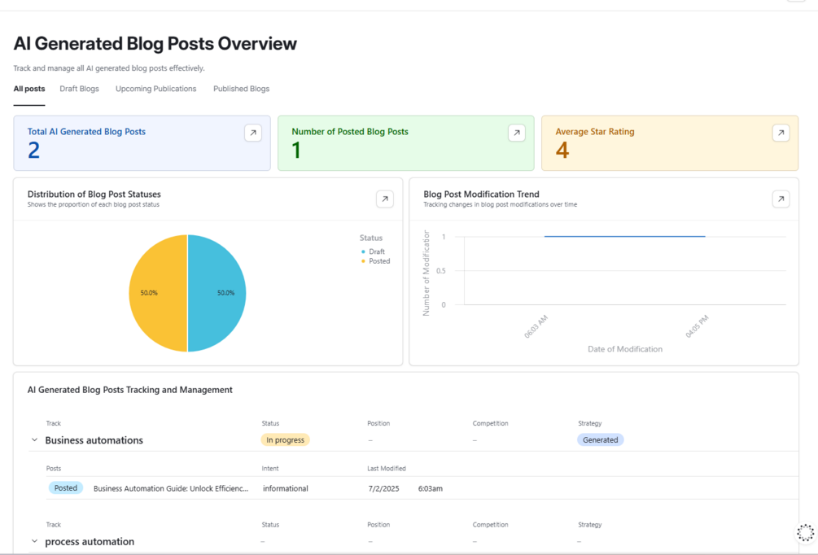Select the blue Draft slice of pie chart
The height and width of the screenshot is (555, 818).
click(x=217, y=293)
